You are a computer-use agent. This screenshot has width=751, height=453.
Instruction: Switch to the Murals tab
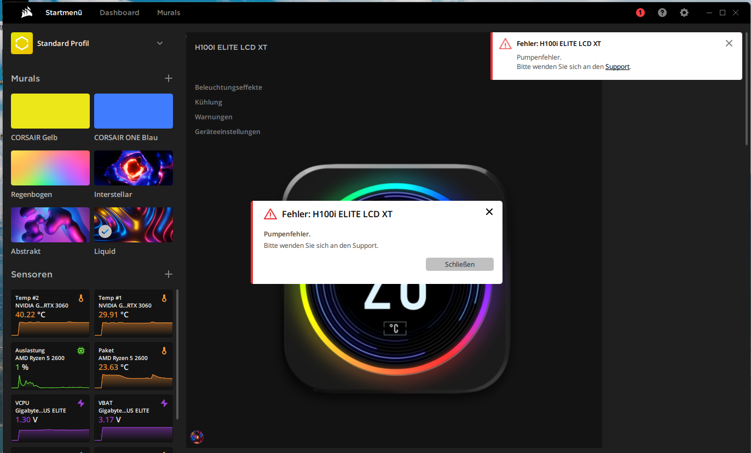click(x=169, y=12)
